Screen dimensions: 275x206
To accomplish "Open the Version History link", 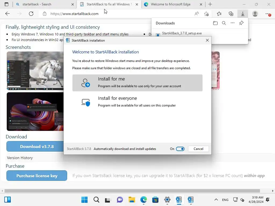I will (x=20, y=158).
